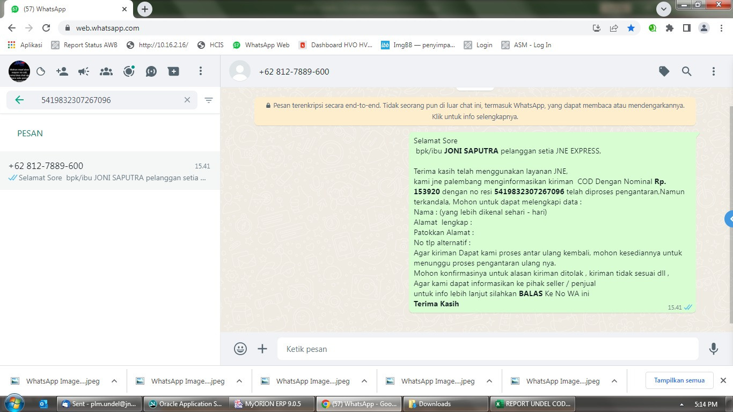Viewport: 733px width, 412px height.
Task: Open the http://10.16.2.16/ bookmark
Action: click(x=157, y=45)
